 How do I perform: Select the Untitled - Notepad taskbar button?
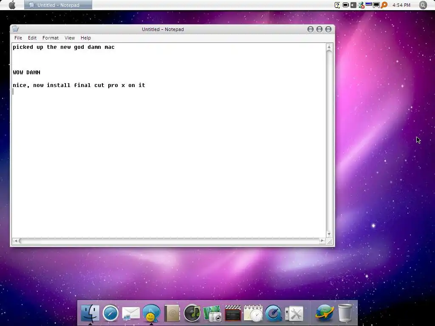pyautogui.click(x=58, y=5)
